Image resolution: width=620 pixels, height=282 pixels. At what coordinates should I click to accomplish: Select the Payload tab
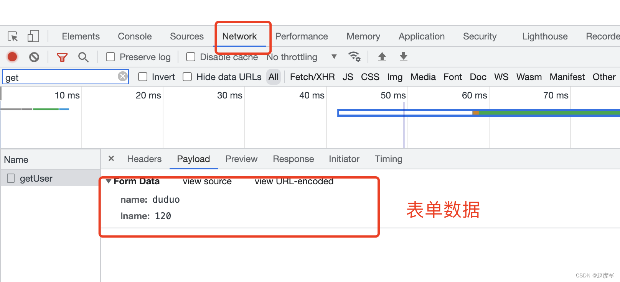[x=193, y=159]
